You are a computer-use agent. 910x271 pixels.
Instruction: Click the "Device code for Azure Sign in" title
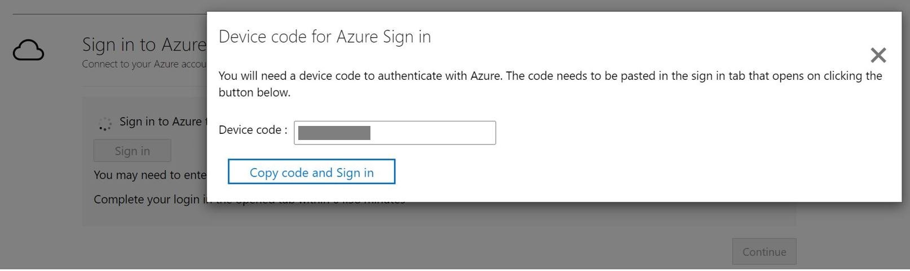[x=324, y=37]
